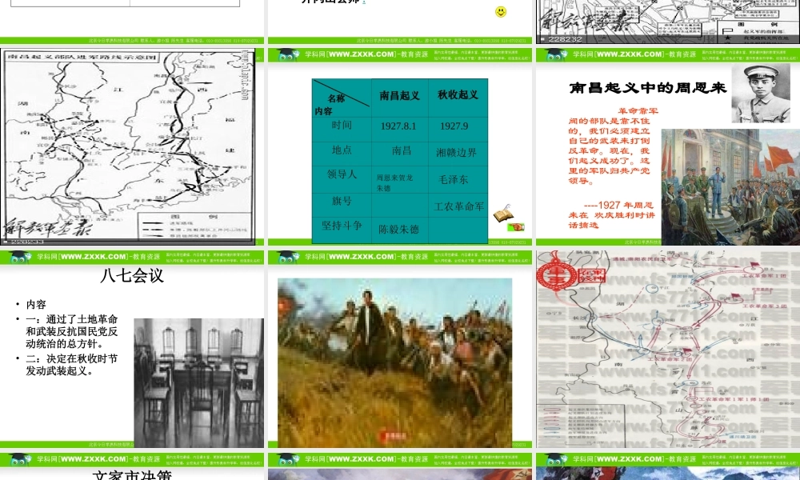This screenshot has height=480, width=800.
Task: Open the 南昌起义部队进军路线示意图 map slide
Action: (x=127, y=147)
